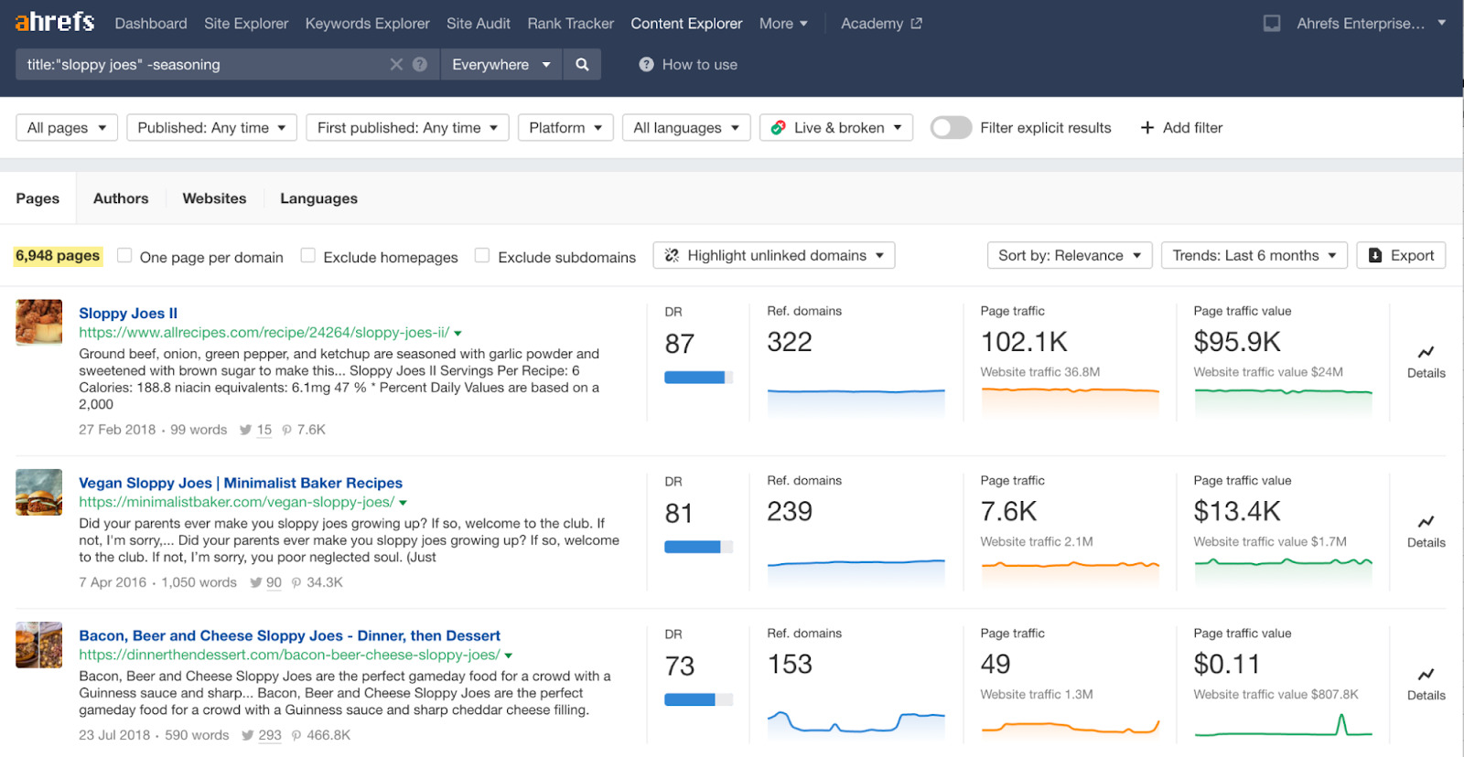Open Sort by: Relevance dropdown
1464x757 pixels.
[1070, 255]
